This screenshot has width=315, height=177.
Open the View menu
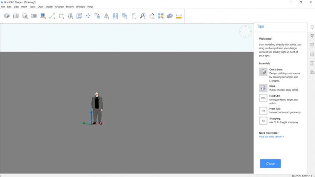[16, 7]
